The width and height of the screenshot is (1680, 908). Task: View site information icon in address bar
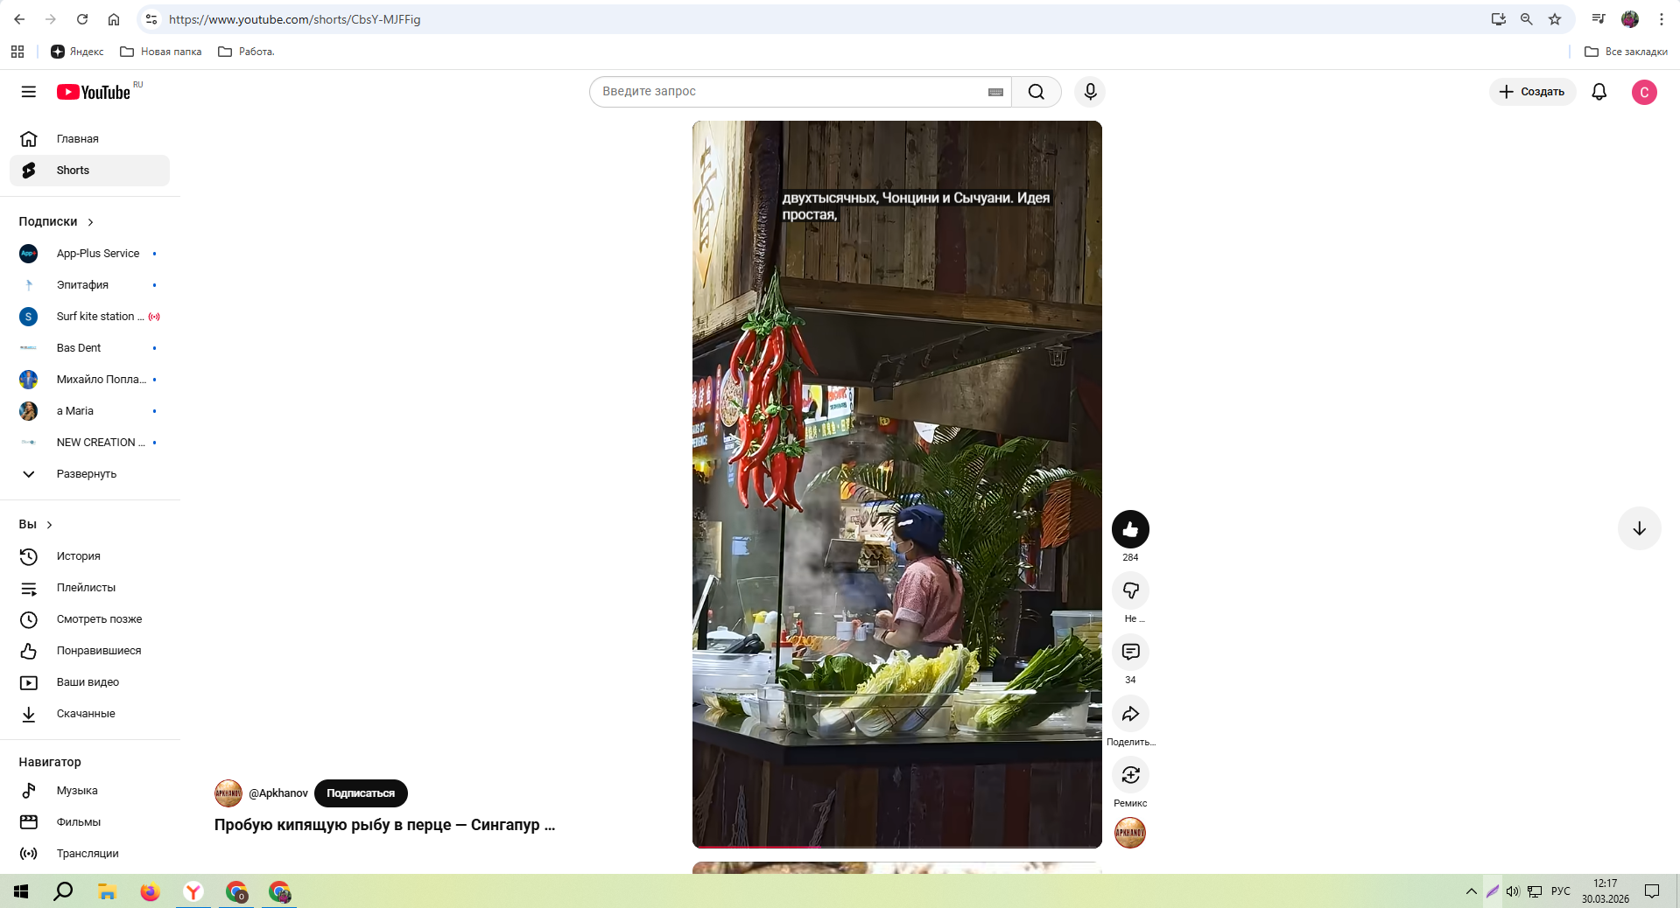point(151,19)
